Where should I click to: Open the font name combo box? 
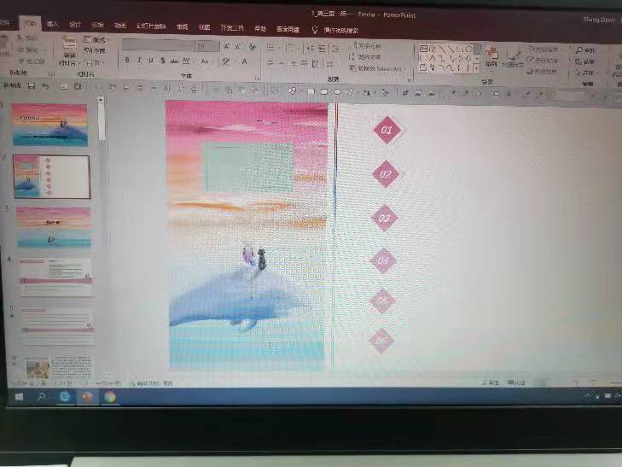158,45
